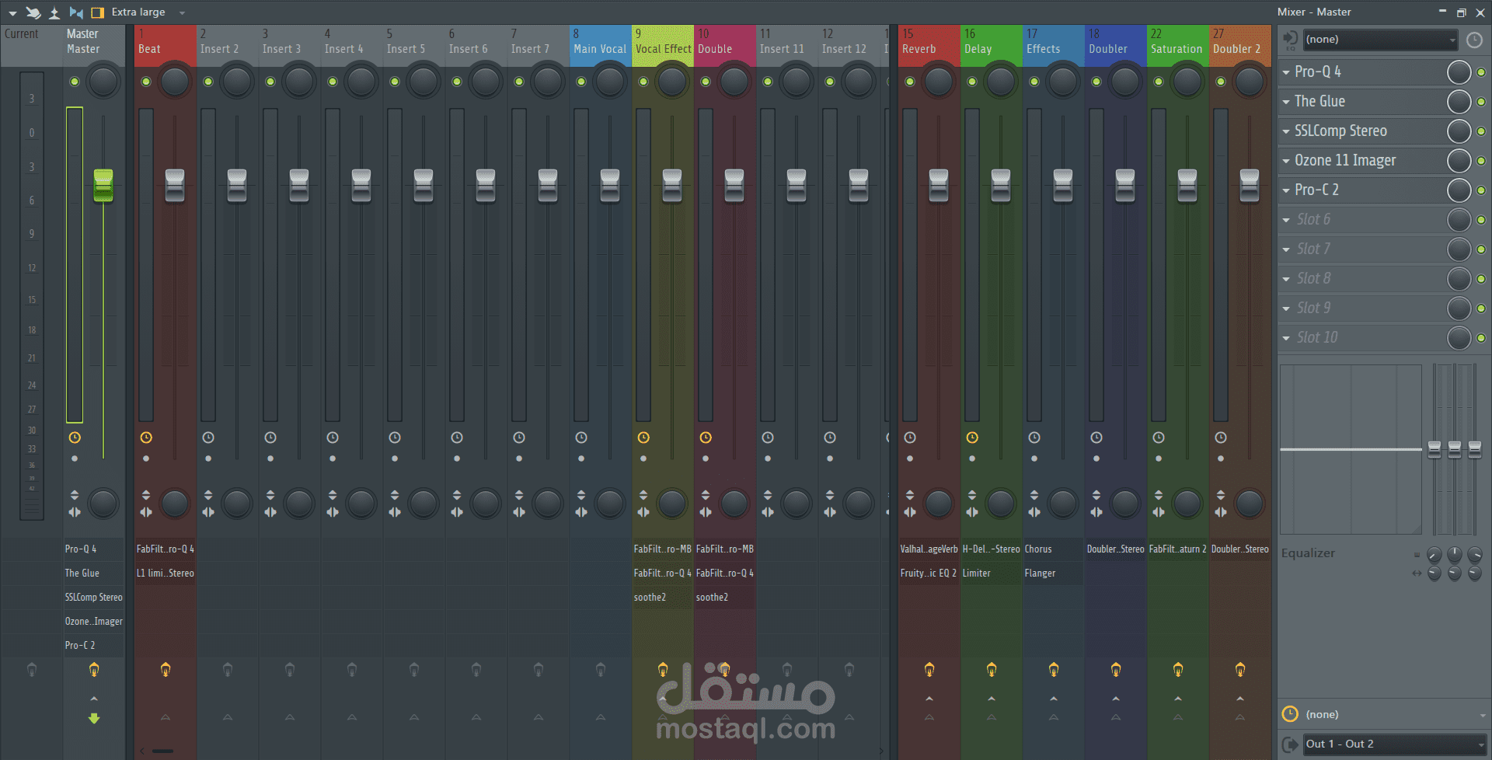The width and height of the screenshot is (1492, 760).
Task: Click the mixer view layout icon
Action: click(98, 12)
